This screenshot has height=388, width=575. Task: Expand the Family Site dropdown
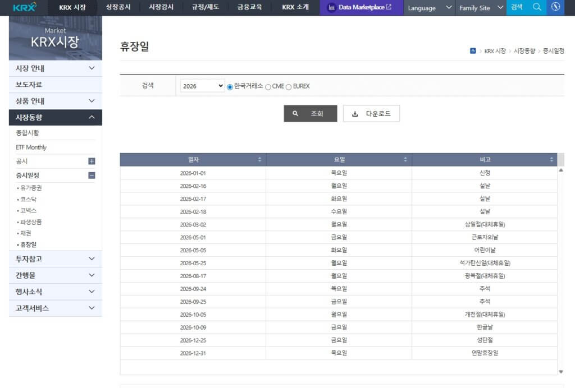pyautogui.click(x=480, y=8)
